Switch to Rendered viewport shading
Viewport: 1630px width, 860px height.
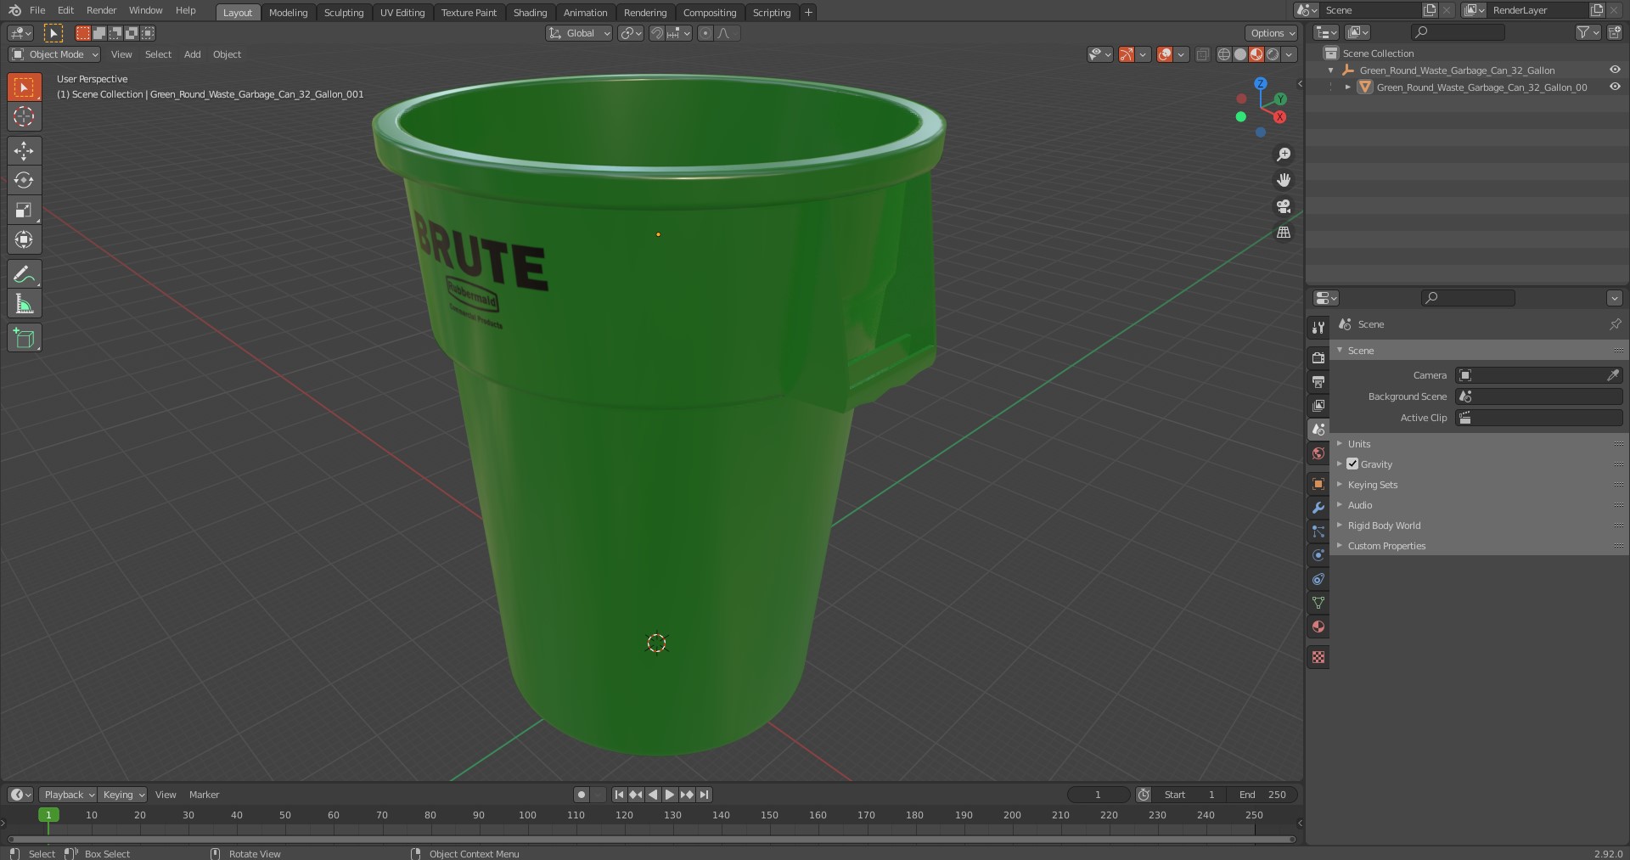tap(1273, 54)
